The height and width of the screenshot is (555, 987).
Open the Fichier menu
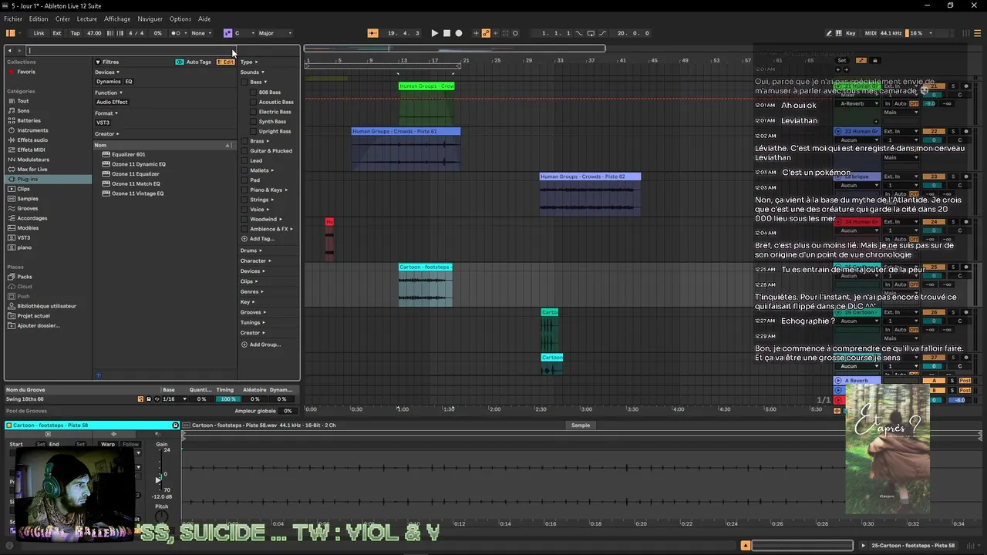[x=13, y=18]
